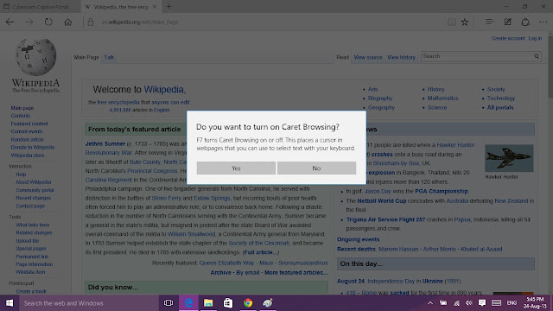Switch to Cyberoam Captive Portal tab

tap(41, 7)
